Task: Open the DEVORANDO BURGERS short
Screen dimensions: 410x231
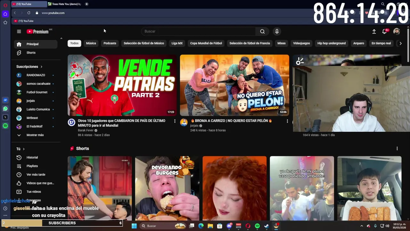Action: click(167, 188)
